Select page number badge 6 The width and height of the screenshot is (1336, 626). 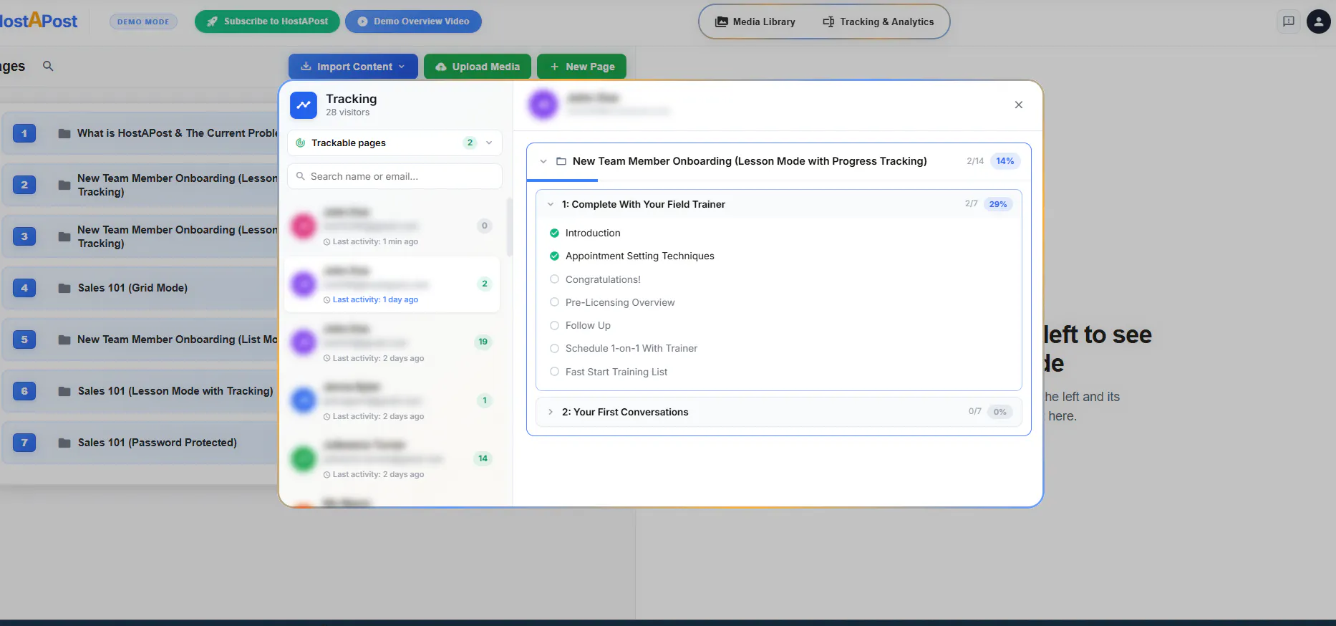point(24,391)
